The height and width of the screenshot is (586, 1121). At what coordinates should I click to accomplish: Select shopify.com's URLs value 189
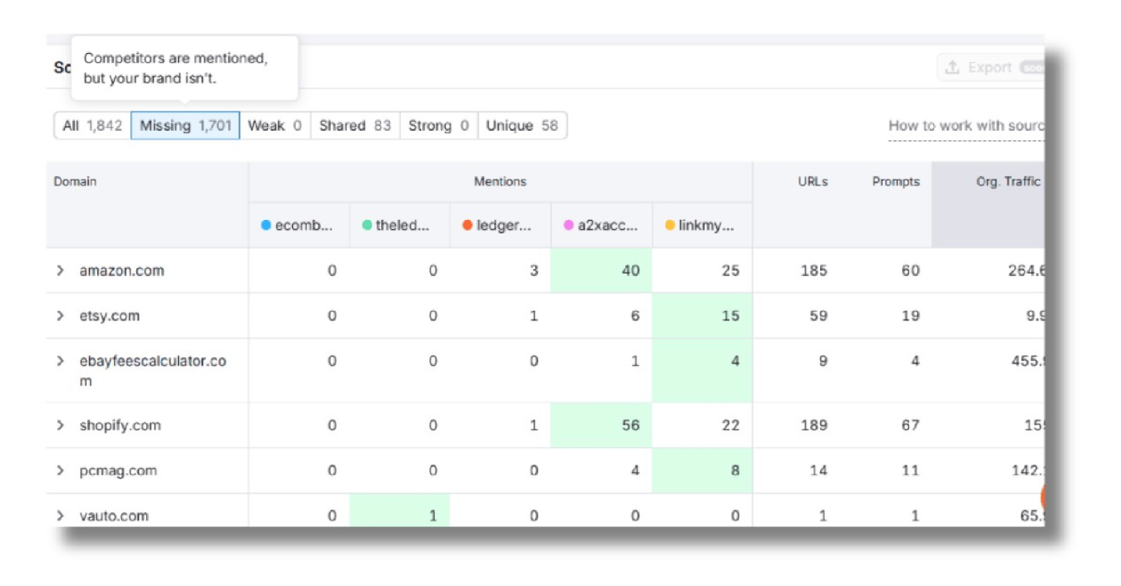[x=814, y=425]
